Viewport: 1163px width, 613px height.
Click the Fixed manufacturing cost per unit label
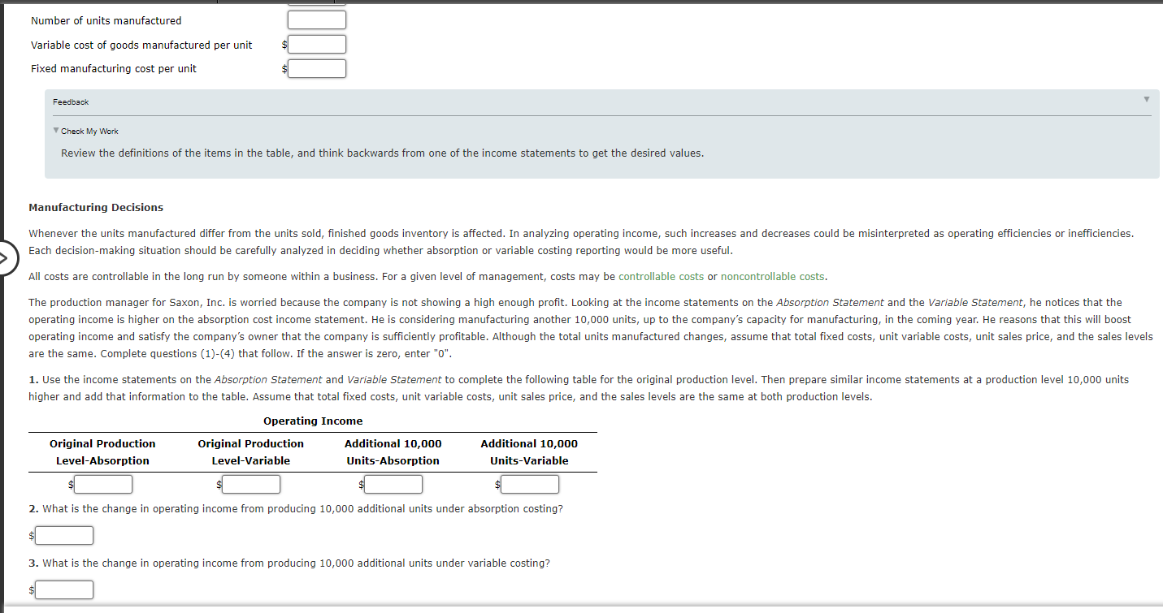[x=114, y=68]
